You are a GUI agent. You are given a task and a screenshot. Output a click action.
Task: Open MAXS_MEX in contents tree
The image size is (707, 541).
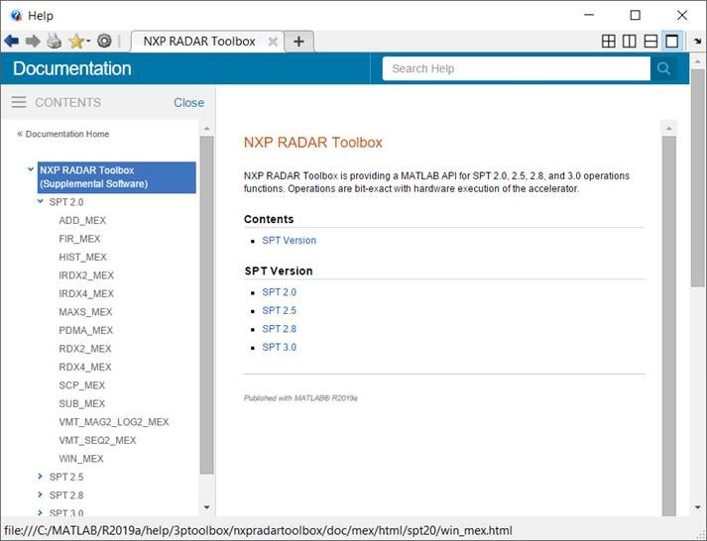pos(85,312)
